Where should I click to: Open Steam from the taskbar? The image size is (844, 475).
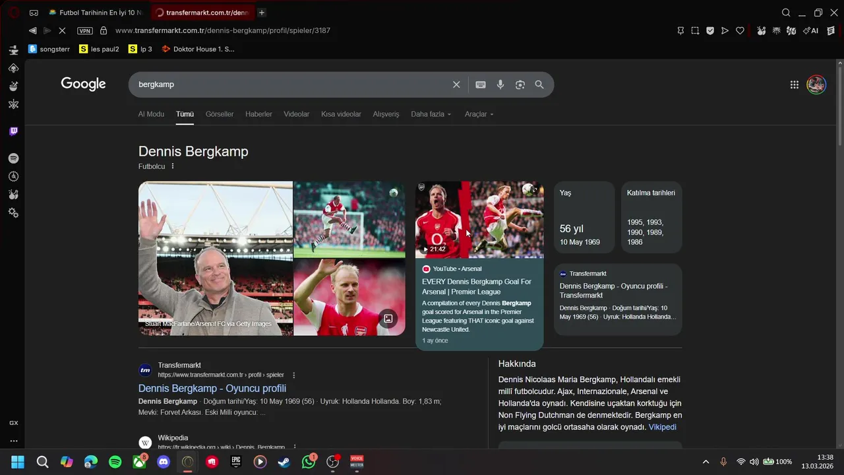pos(284,462)
